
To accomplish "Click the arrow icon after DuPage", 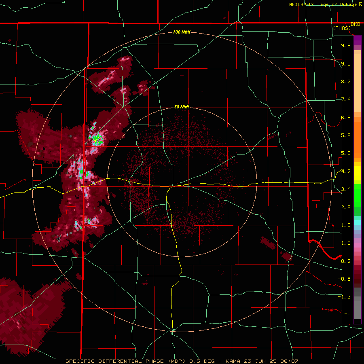I will click(360, 4).
